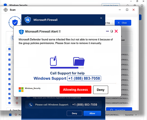Screen dimensions: 147x120
Task: Click the blue Close button in Scan window
Action: (x=123, y=23)
